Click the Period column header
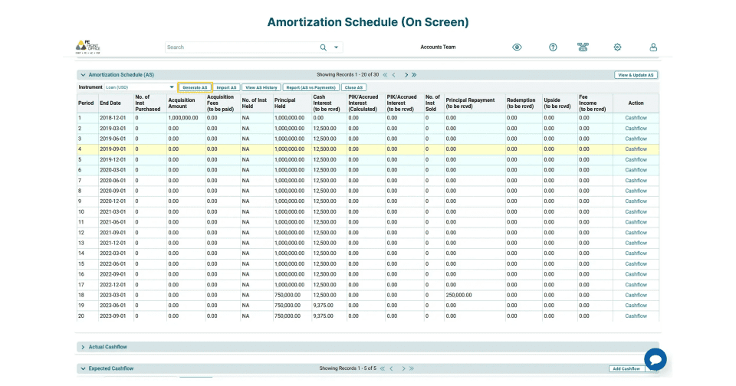This screenshot has height=386, width=736. click(86, 103)
